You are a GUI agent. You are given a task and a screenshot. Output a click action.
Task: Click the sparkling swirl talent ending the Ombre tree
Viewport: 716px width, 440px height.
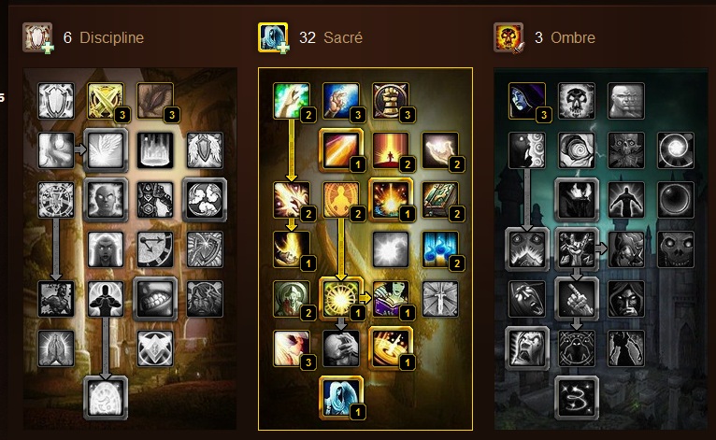pos(577,398)
